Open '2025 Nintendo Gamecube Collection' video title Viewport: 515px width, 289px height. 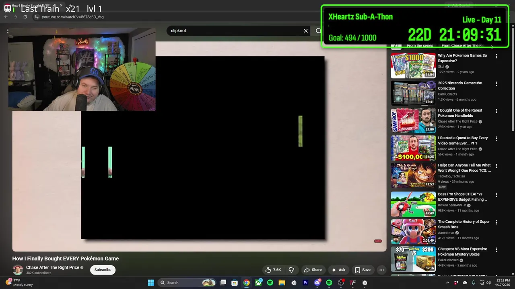click(460, 85)
